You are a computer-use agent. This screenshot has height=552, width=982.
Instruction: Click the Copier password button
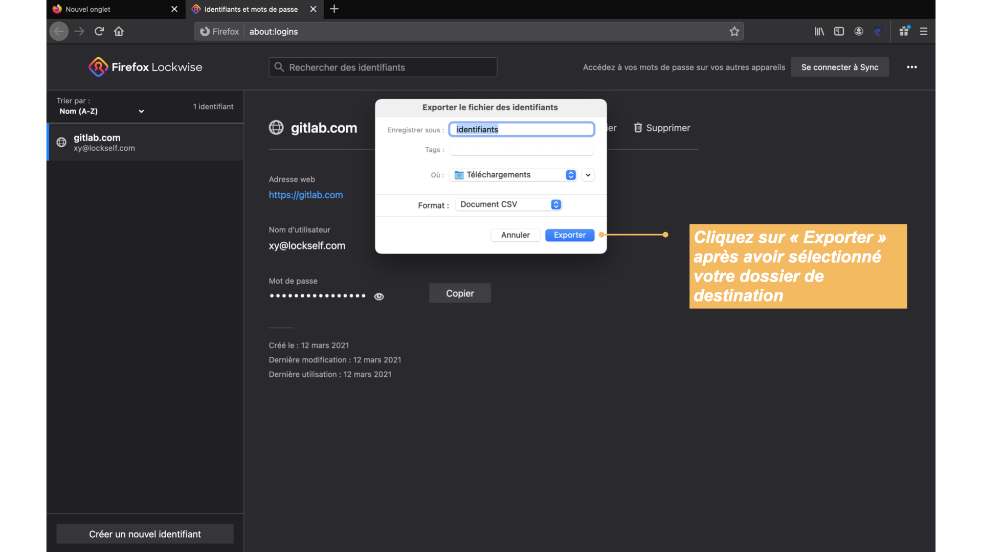coord(460,293)
